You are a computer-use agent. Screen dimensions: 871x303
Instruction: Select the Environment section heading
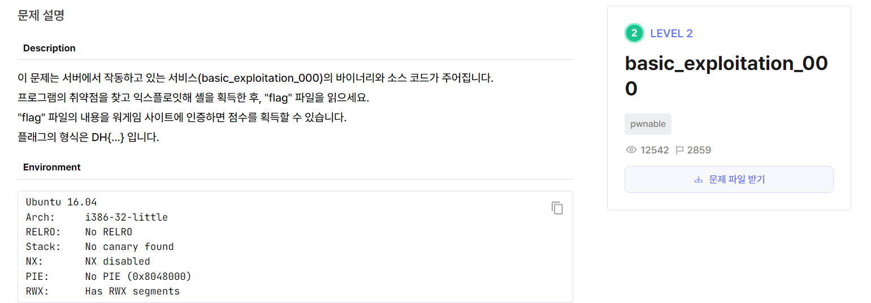(51, 168)
